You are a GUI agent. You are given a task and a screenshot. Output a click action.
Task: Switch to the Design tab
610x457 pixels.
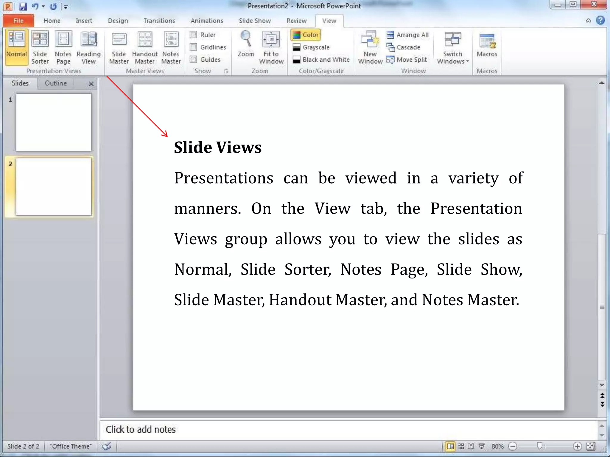click(x=118, y=21)
